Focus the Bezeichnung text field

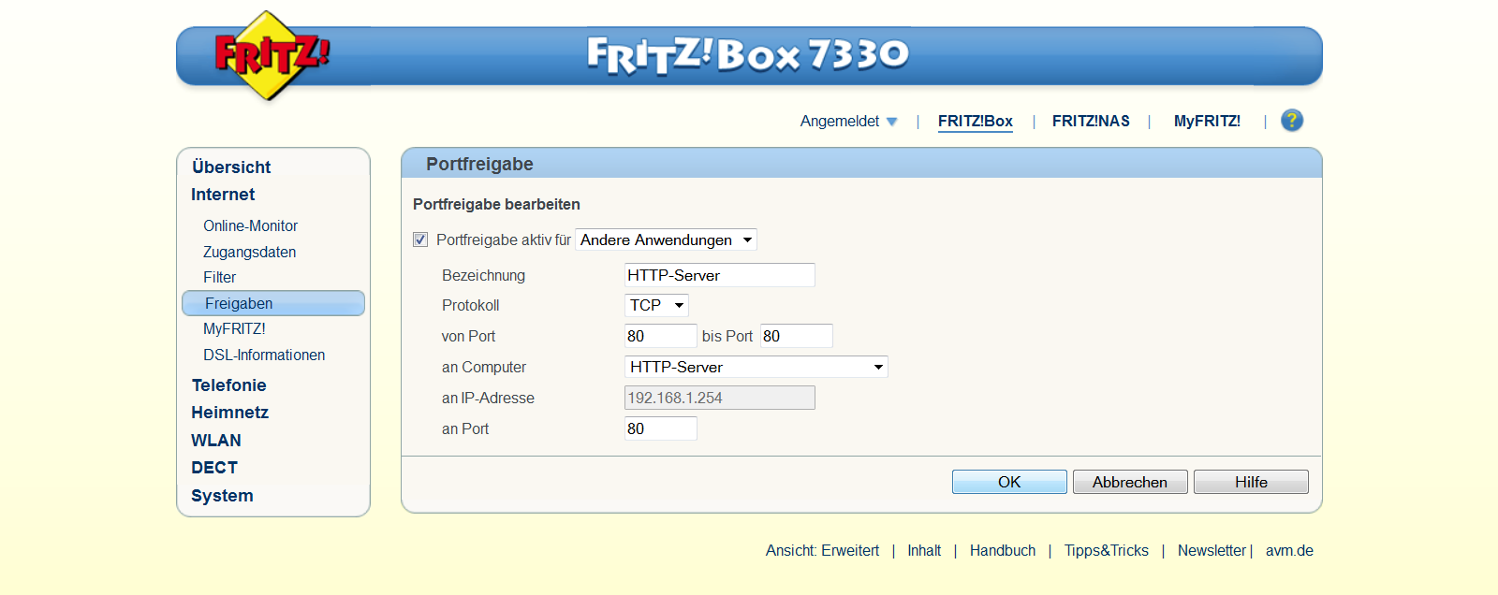tap(719, 276)
